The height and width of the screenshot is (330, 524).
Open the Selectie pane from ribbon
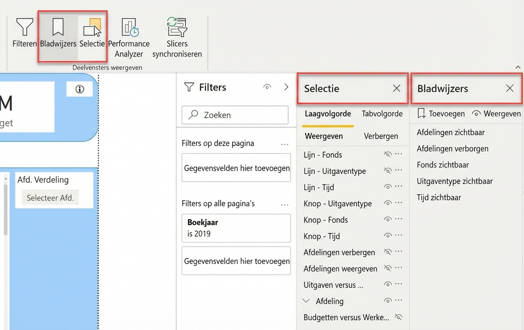(92, 33)
